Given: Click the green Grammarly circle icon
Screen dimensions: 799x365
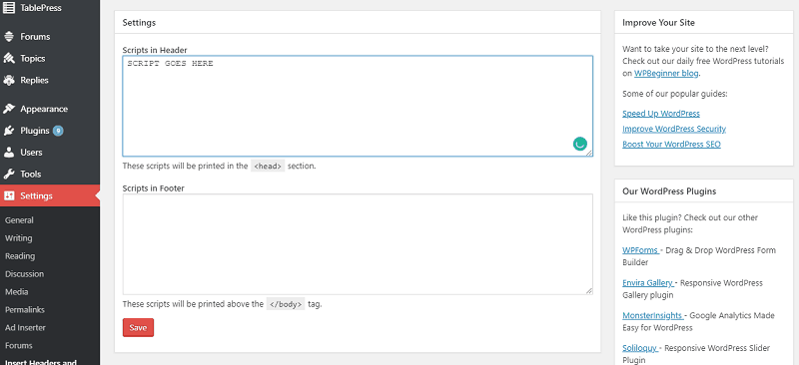Looking at the screenshot, I should tap(580, 144).
